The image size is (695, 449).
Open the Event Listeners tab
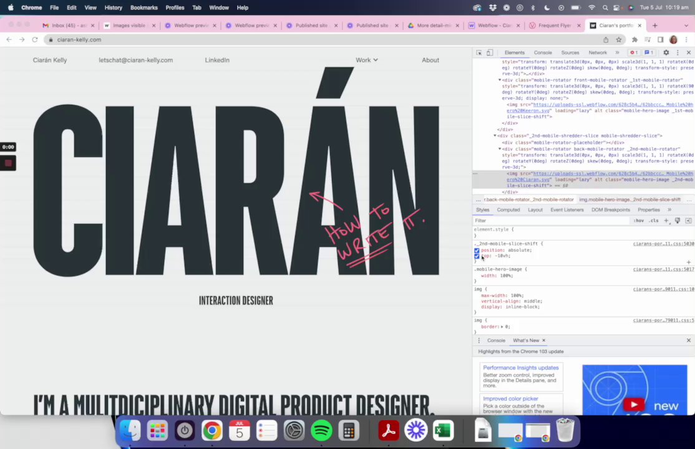pyautogui.click(x=567, y=210)
